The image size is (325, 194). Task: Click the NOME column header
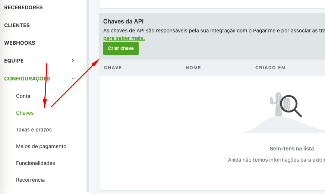click(193, 68)
